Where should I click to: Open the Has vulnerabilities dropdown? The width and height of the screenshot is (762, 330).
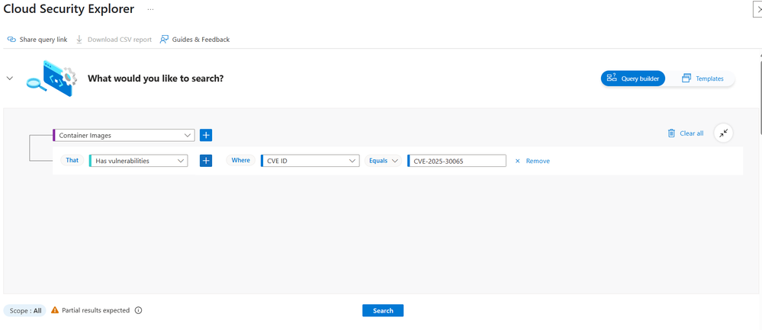coord(139,161)
